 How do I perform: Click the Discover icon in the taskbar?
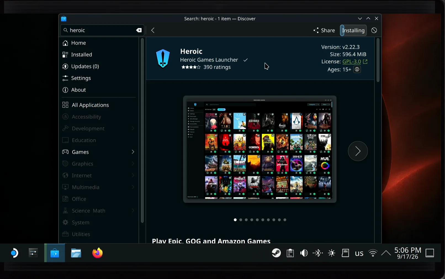55,253
